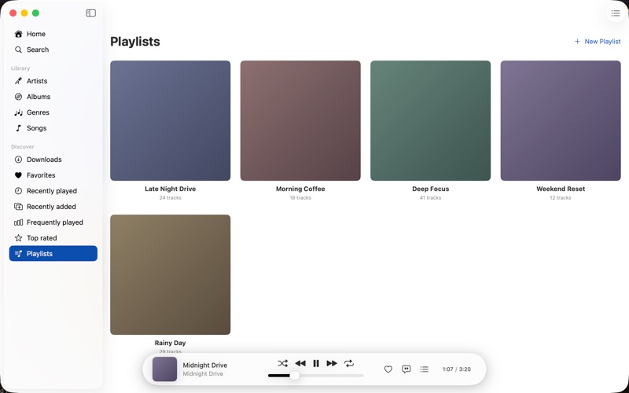Toggle shuffle playback
Screen dimensions: 629x393
(283, 363)
